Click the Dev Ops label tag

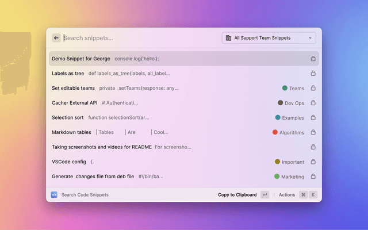pyautogui.click(x=291, y=103)
